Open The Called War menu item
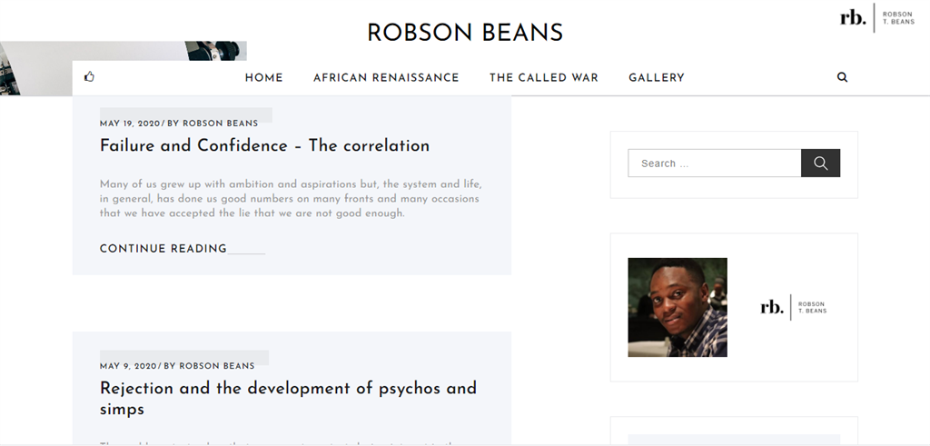 point(544,78)
